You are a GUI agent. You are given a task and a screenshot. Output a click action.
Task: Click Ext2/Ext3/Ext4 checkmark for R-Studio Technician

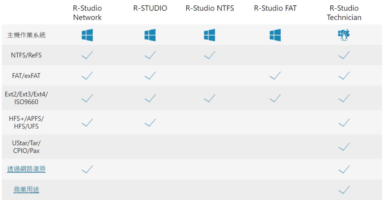[344, 98]
